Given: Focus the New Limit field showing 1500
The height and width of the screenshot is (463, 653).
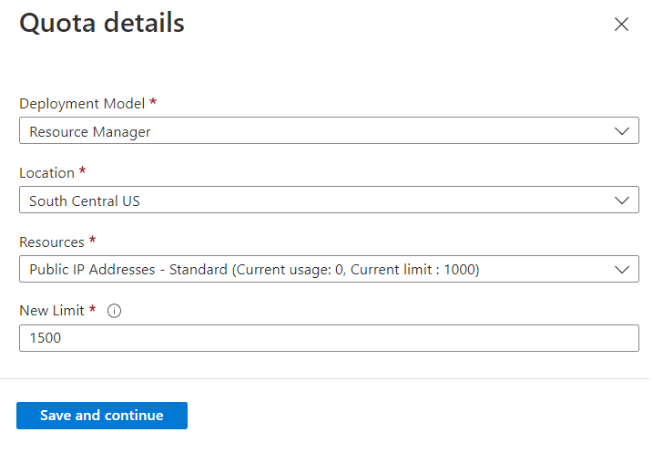Looking at the screenshot, I should pyautogui.click(x=328, y=338).
